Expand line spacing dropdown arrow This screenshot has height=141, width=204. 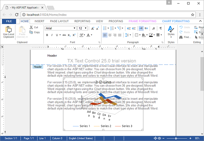(x=130, y=35)
